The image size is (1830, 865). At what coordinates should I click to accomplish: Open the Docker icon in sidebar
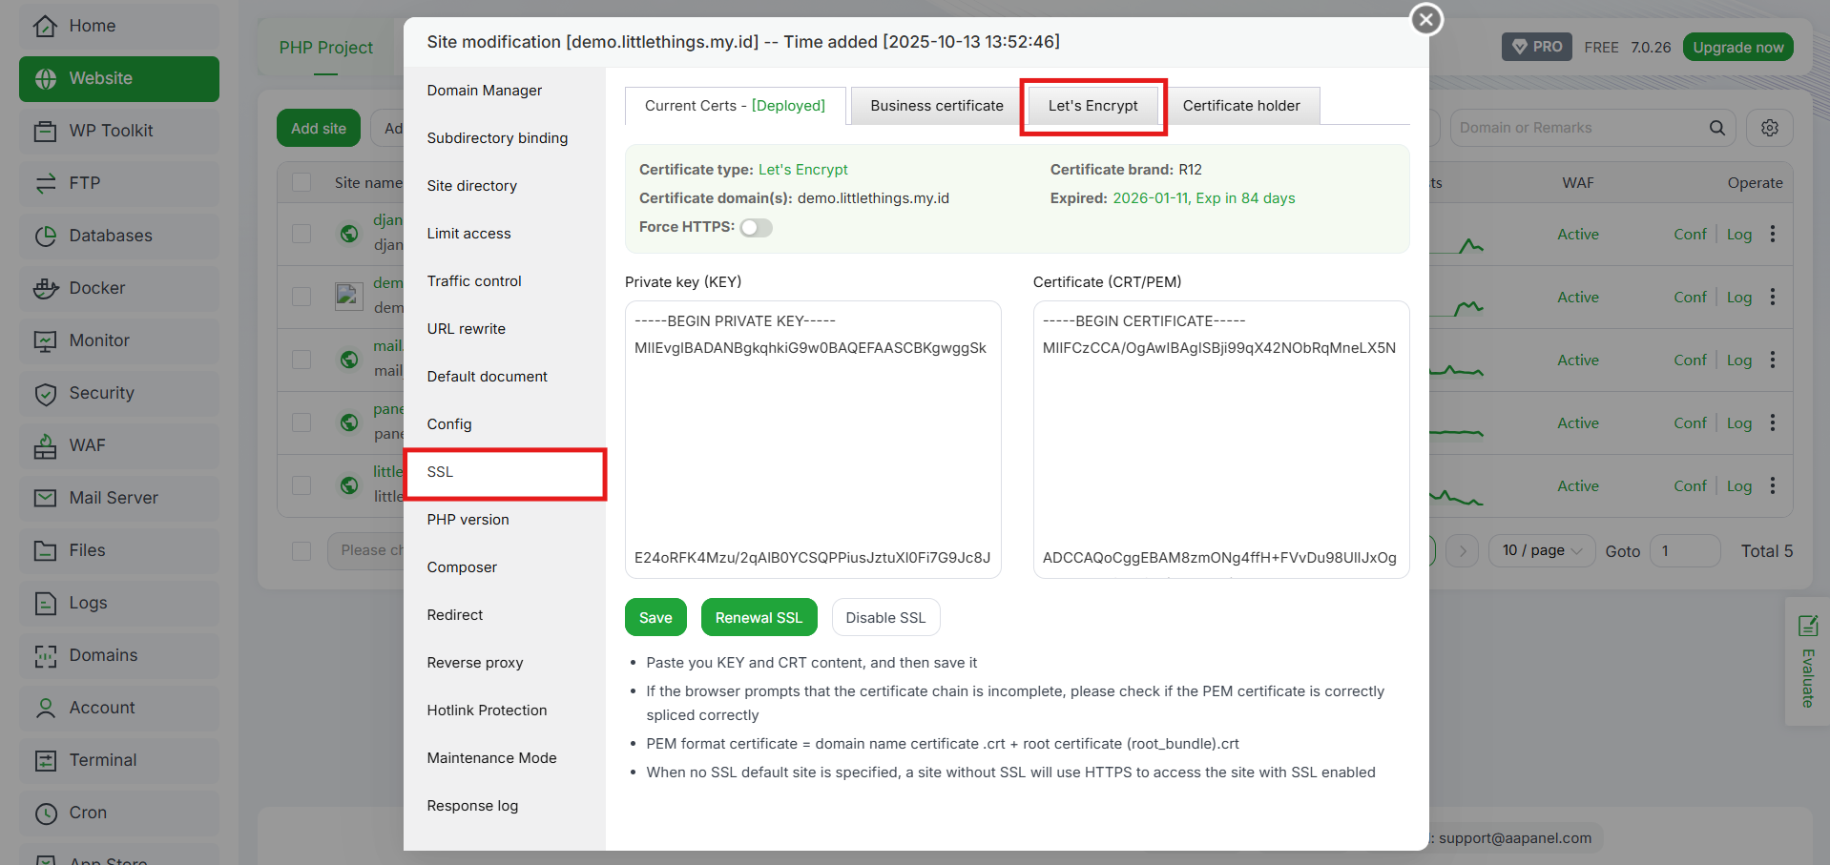coord(45,288)
